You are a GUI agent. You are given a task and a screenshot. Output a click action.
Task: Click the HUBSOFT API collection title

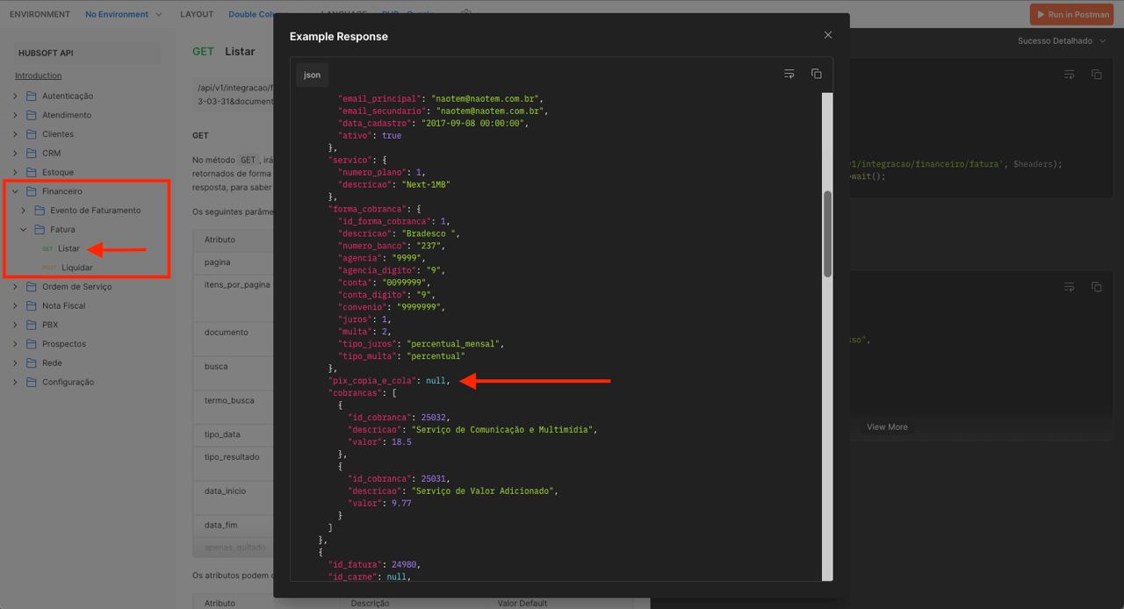point(46,53)
